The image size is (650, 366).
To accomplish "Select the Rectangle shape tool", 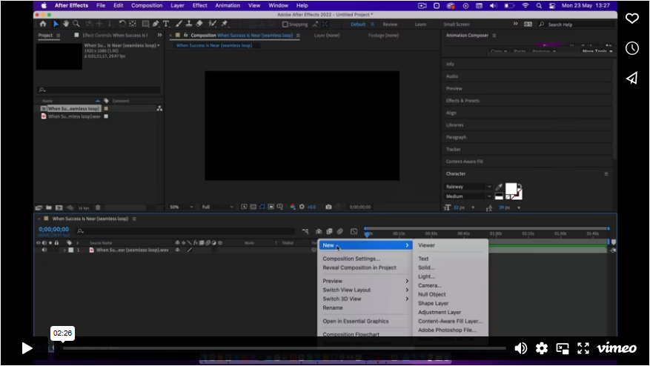I will click(x=145, y=24).
